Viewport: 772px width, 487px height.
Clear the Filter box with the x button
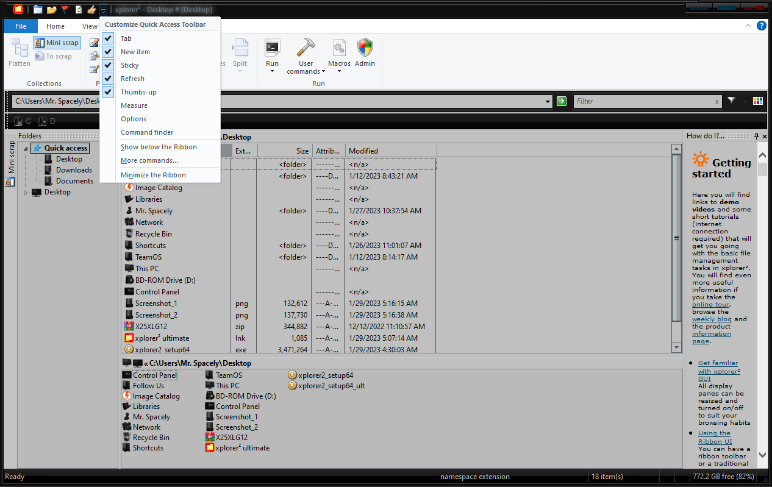click(717, 102)
